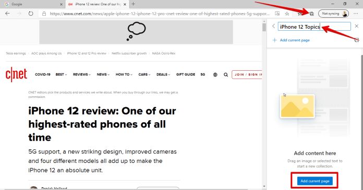
Task: Expand the DEALS dropdown menu
Action: click(163, 74)
